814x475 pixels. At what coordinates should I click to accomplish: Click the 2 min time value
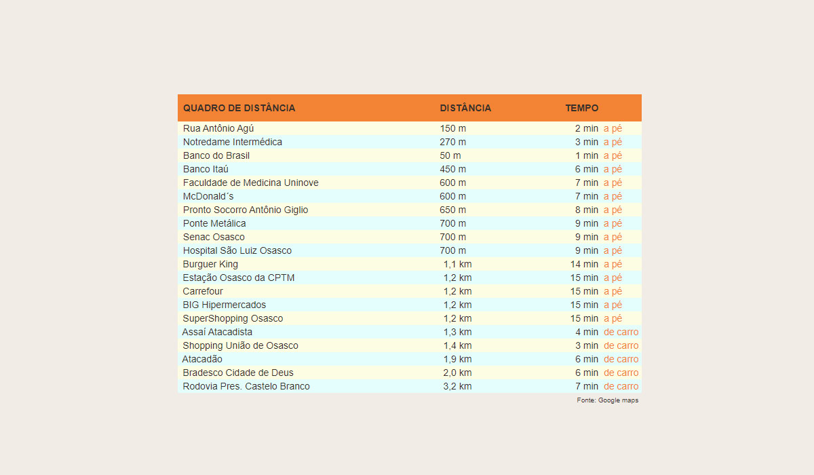[587, 128]
